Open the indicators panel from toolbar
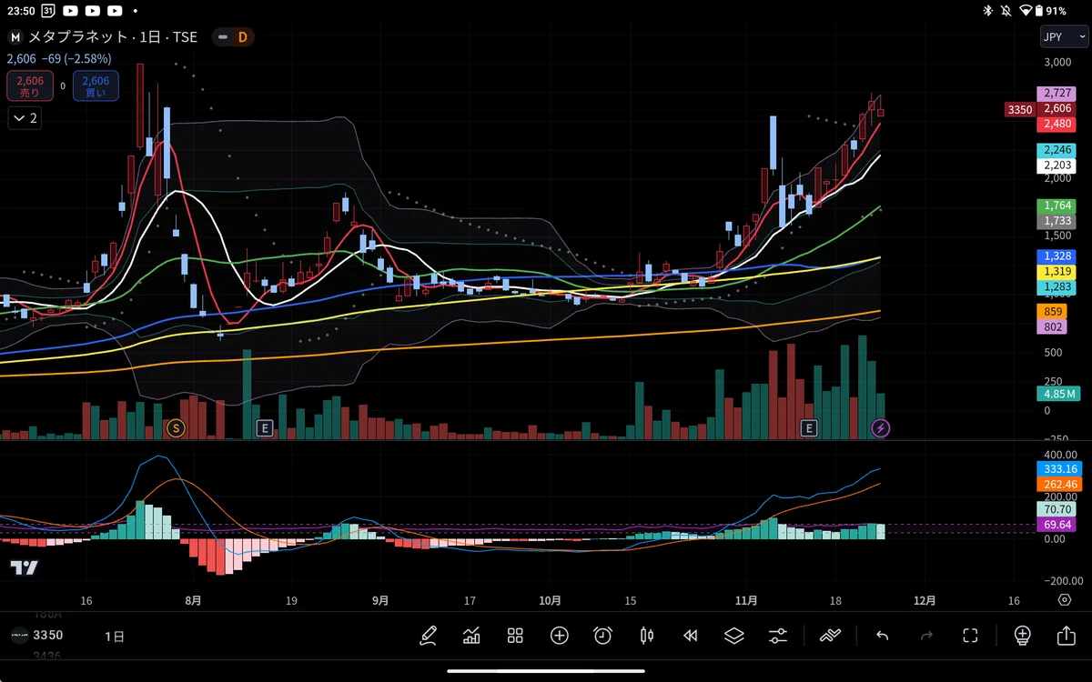This screenshot has height=682, width=1092. point(471,636)
